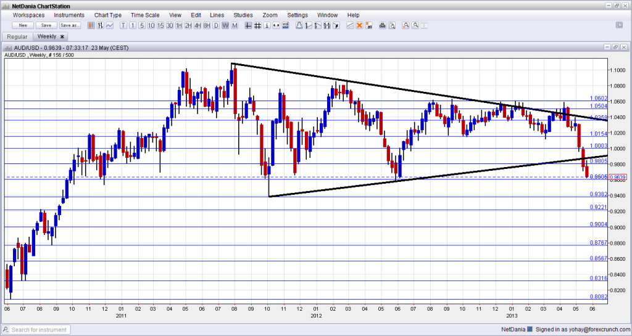Image resolution: width=632 pixels, height=336 pixels.
Task: Open the Studies menu
Action: click(243, 15)
